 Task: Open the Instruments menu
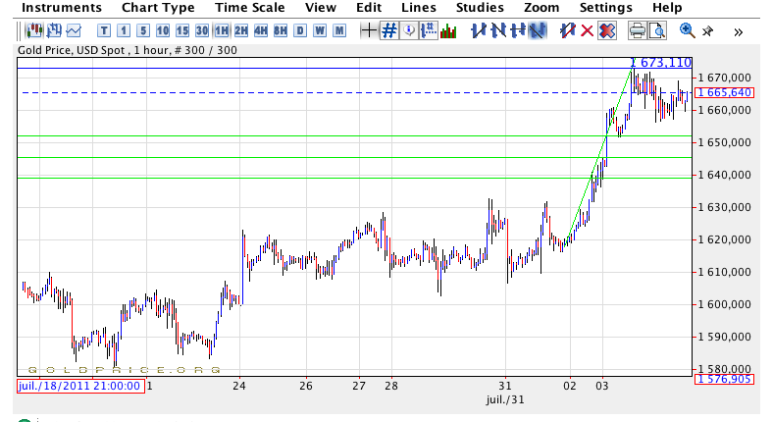point(62,8)
